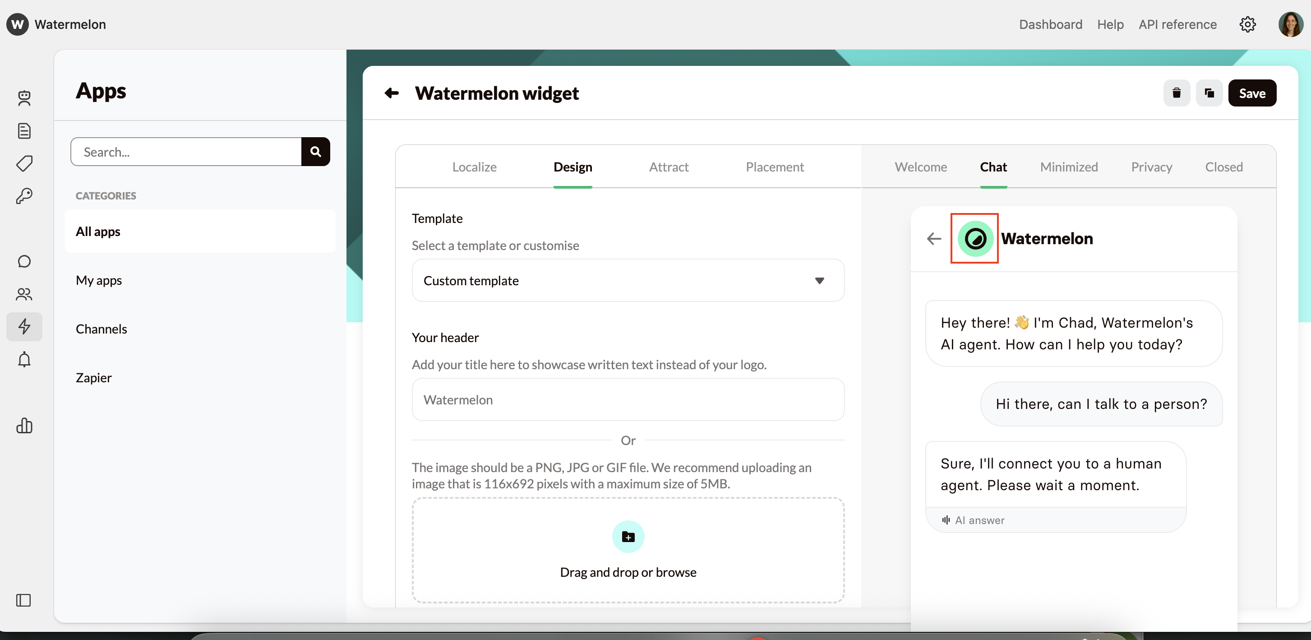Click the key icon in left sidebar
This screenshot has width=1311, height=640.
coord(24,196)
